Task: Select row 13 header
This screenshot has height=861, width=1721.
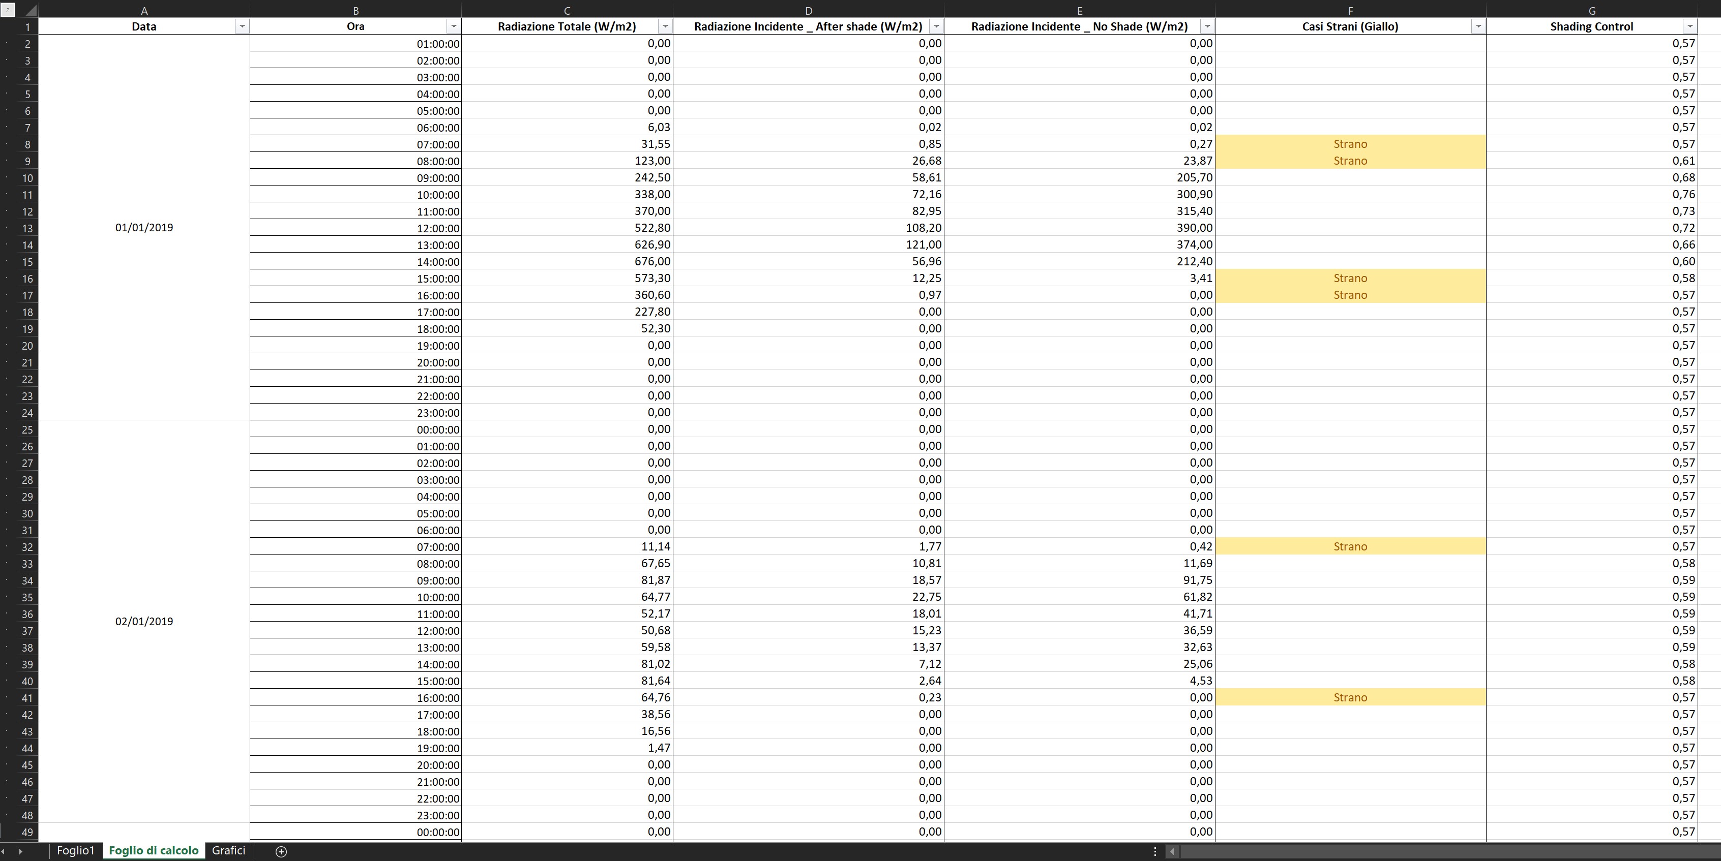Action: (x=27, y=228)
